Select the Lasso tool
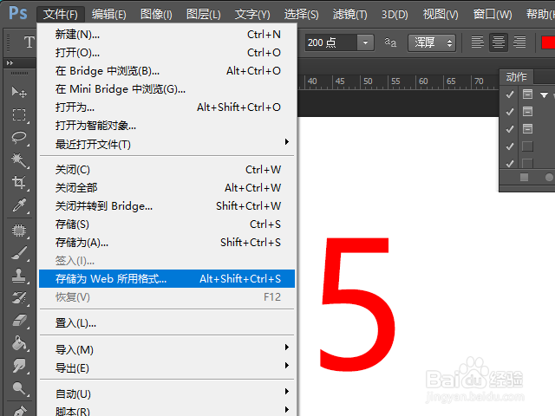555x416 pixels. 19,138
